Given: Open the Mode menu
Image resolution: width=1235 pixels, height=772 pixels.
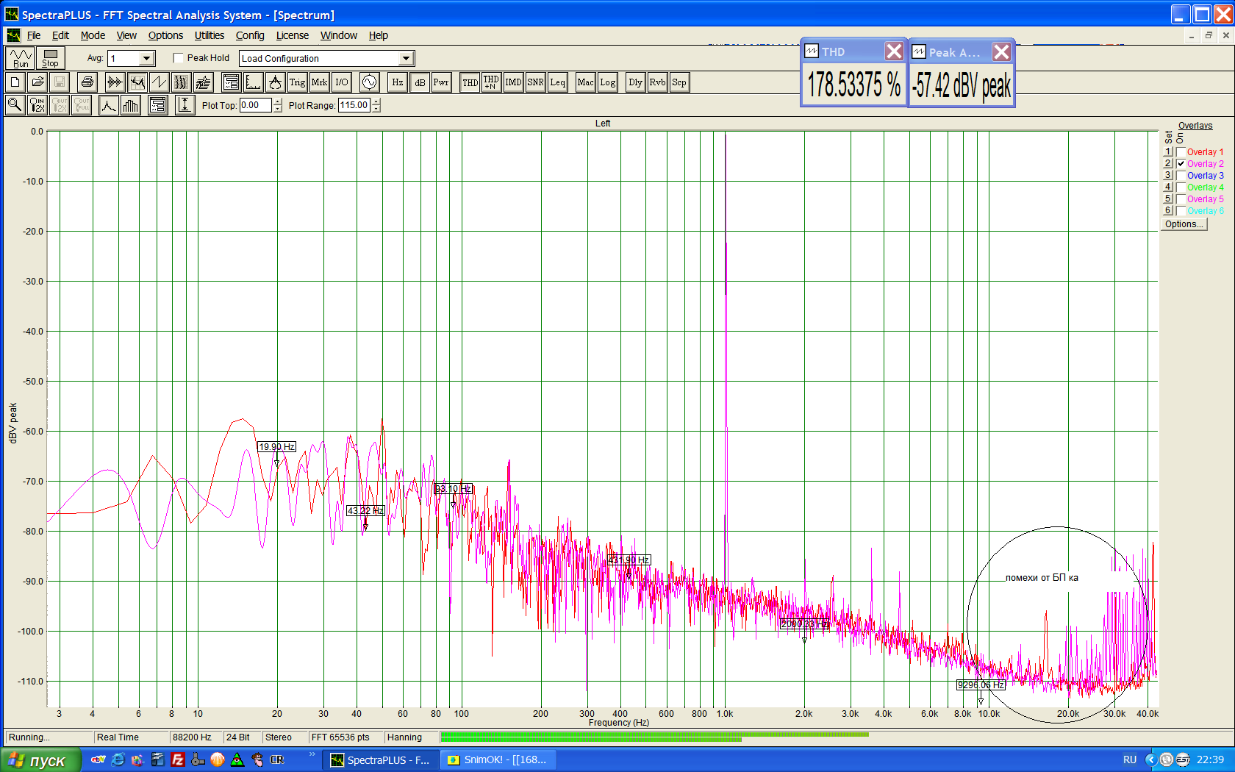Looking at the screenshot, I should click(93, 35).
